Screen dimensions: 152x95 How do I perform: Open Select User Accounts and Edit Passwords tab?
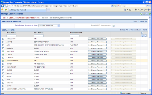tap(21, 18)
